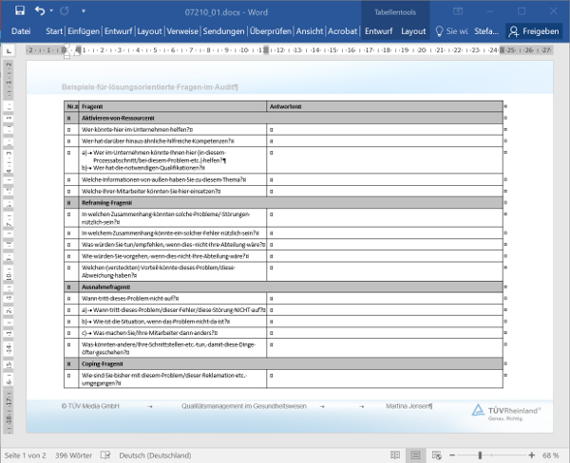570x463 pixels.
Task: Expand the Undo history dropdown arrow
Action: (x=50, y=10)
